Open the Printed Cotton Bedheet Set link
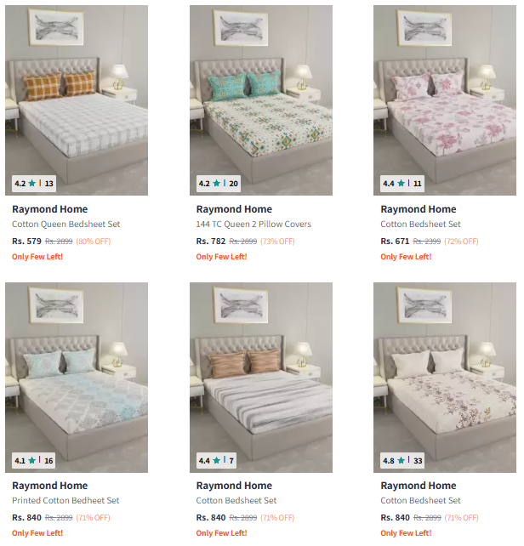Screen dimensions: 524x546 pos(65,501)
